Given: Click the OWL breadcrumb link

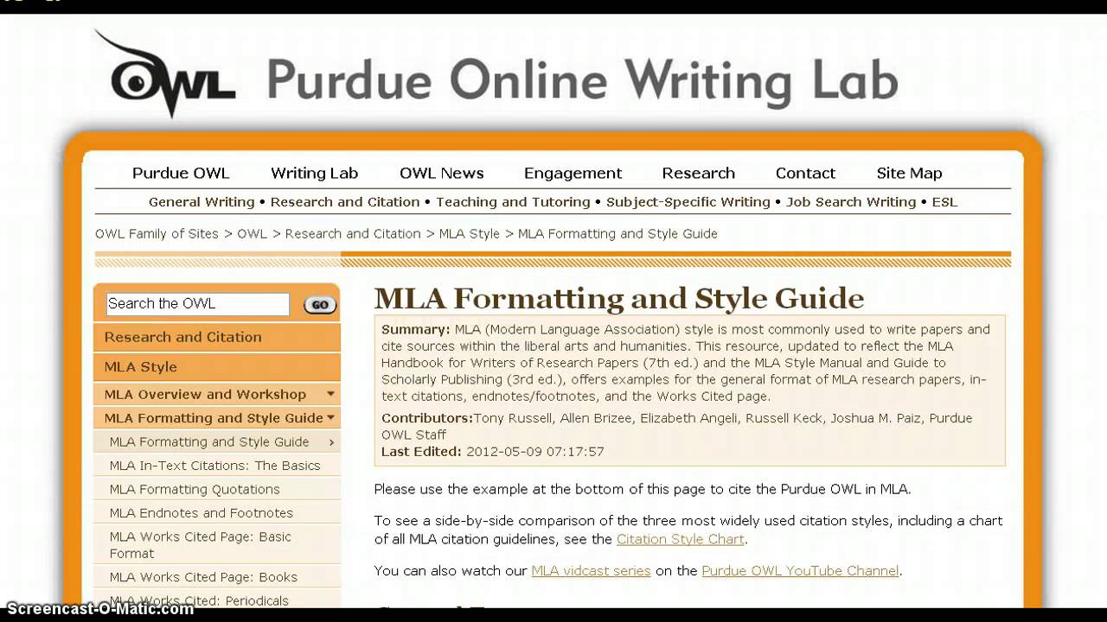Looking at the screenshot, I should point(253,234).
